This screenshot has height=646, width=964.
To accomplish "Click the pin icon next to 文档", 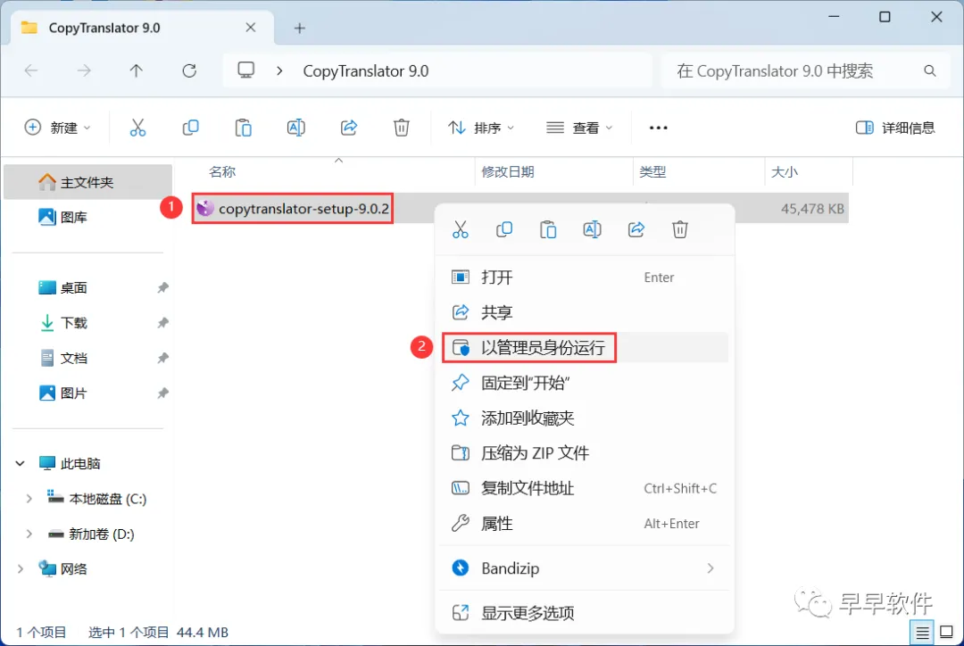I will click(162, 358).
